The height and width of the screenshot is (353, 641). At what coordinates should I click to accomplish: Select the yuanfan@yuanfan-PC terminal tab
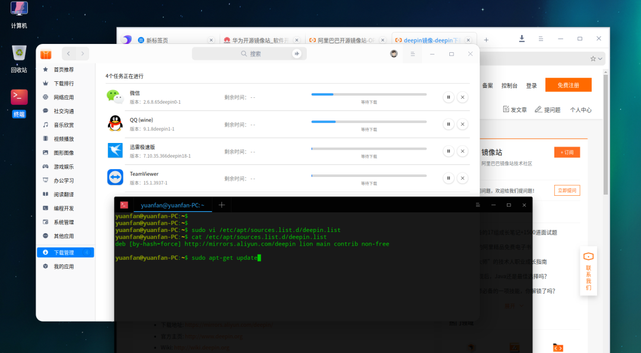(172, 205)
